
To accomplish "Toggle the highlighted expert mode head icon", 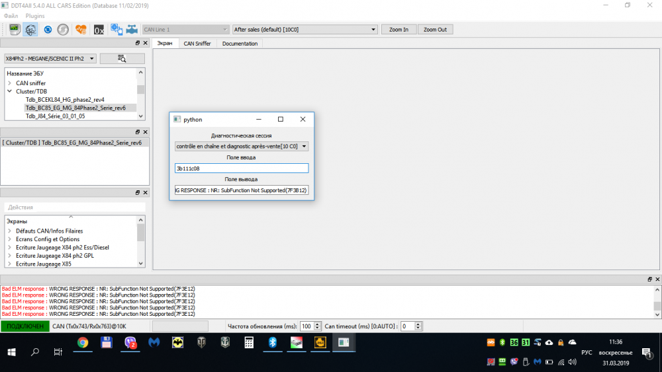I will coord(30,30).
